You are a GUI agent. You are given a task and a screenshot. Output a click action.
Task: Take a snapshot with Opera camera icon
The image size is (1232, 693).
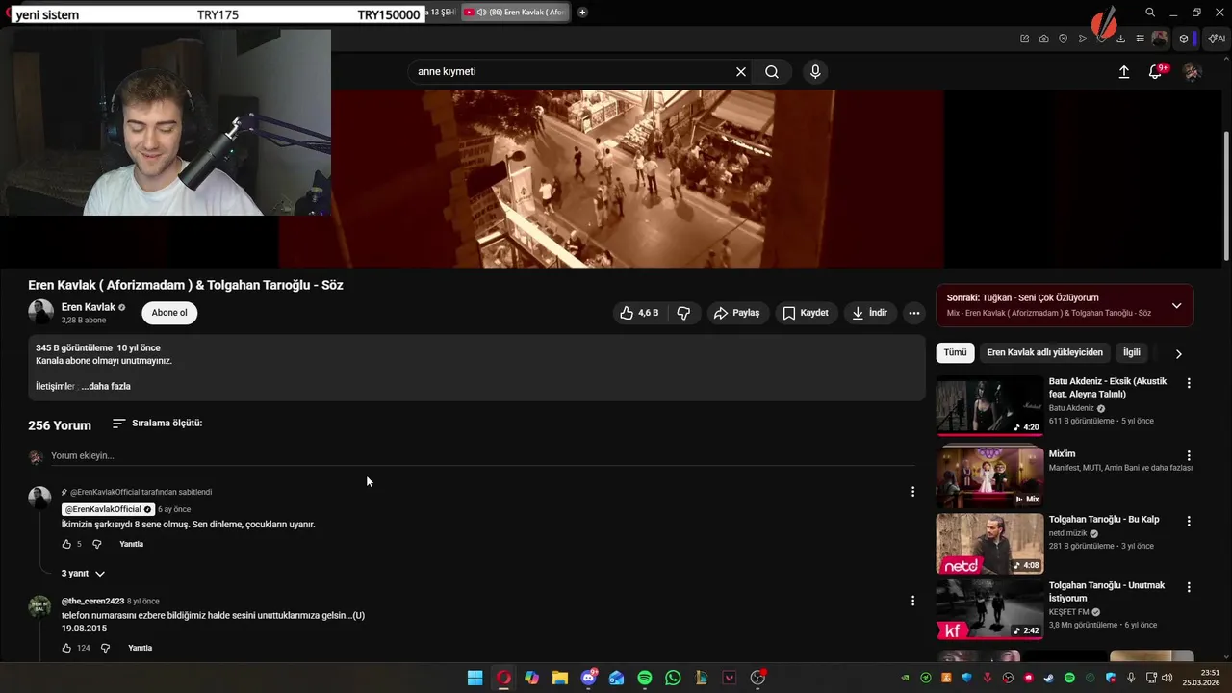(x=1043, y=38)
